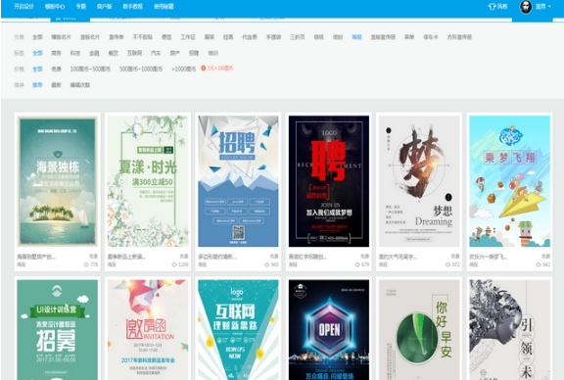Image resolution: width=564 pixels, height=380 pixels.
Task: Expand the username dropdown arrow in header
Action: point(549,7)
